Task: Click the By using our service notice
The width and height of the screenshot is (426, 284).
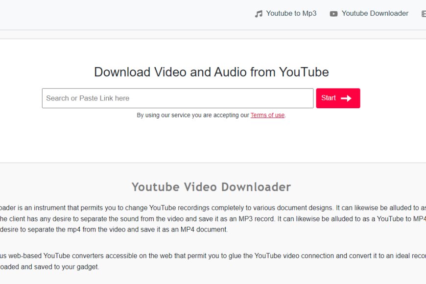Action: coord(211,115)
